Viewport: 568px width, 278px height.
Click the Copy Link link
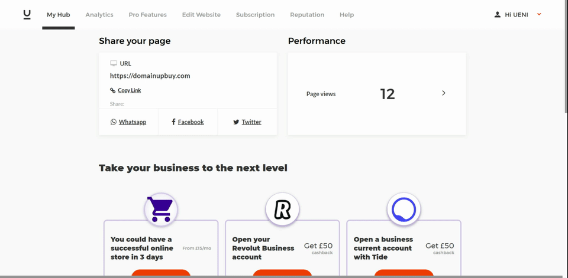tap(130, 90)
